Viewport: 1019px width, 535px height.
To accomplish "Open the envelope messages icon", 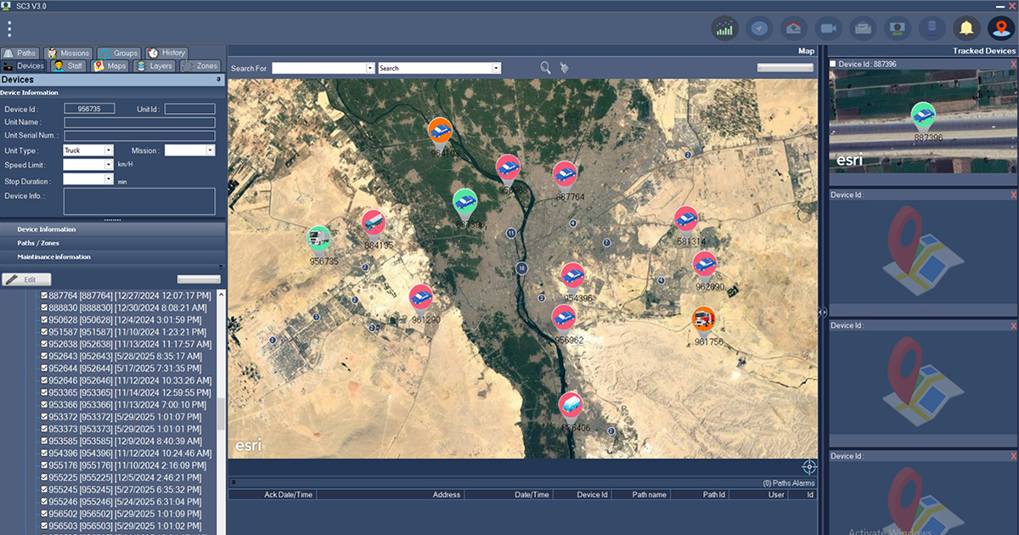I will 863,28.
